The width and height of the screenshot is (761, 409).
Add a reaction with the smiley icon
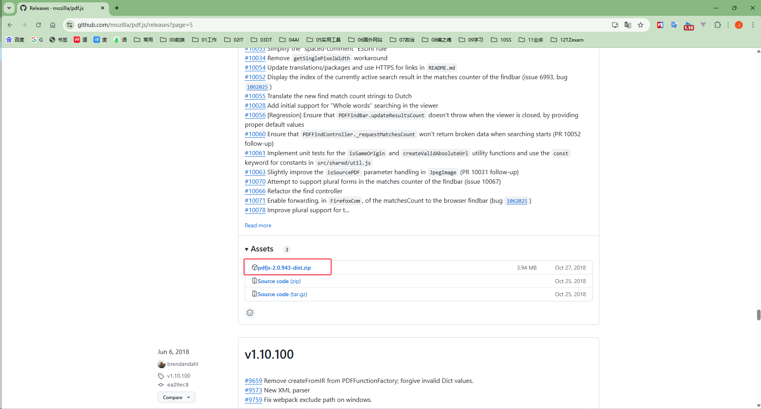tap(250, 313)
